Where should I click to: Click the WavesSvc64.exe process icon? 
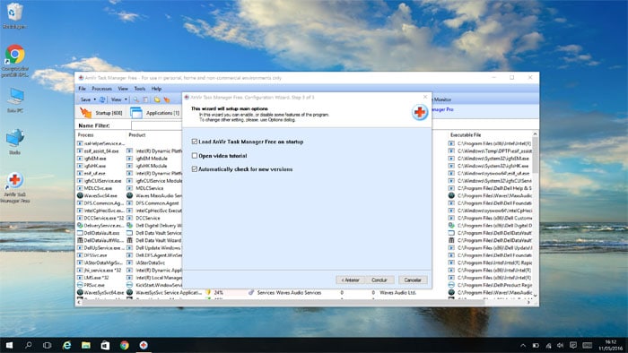tap(80, 195)
